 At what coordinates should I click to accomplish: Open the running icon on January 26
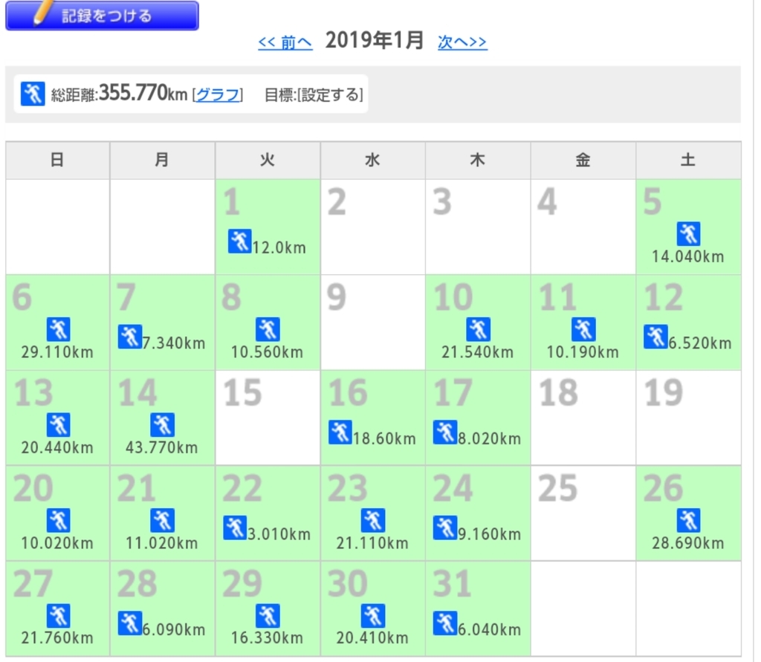[688, 521]
